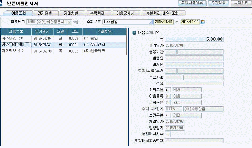Select the row 자가51251234 in the list
The image size is (252, 148).
click(64, 39)
